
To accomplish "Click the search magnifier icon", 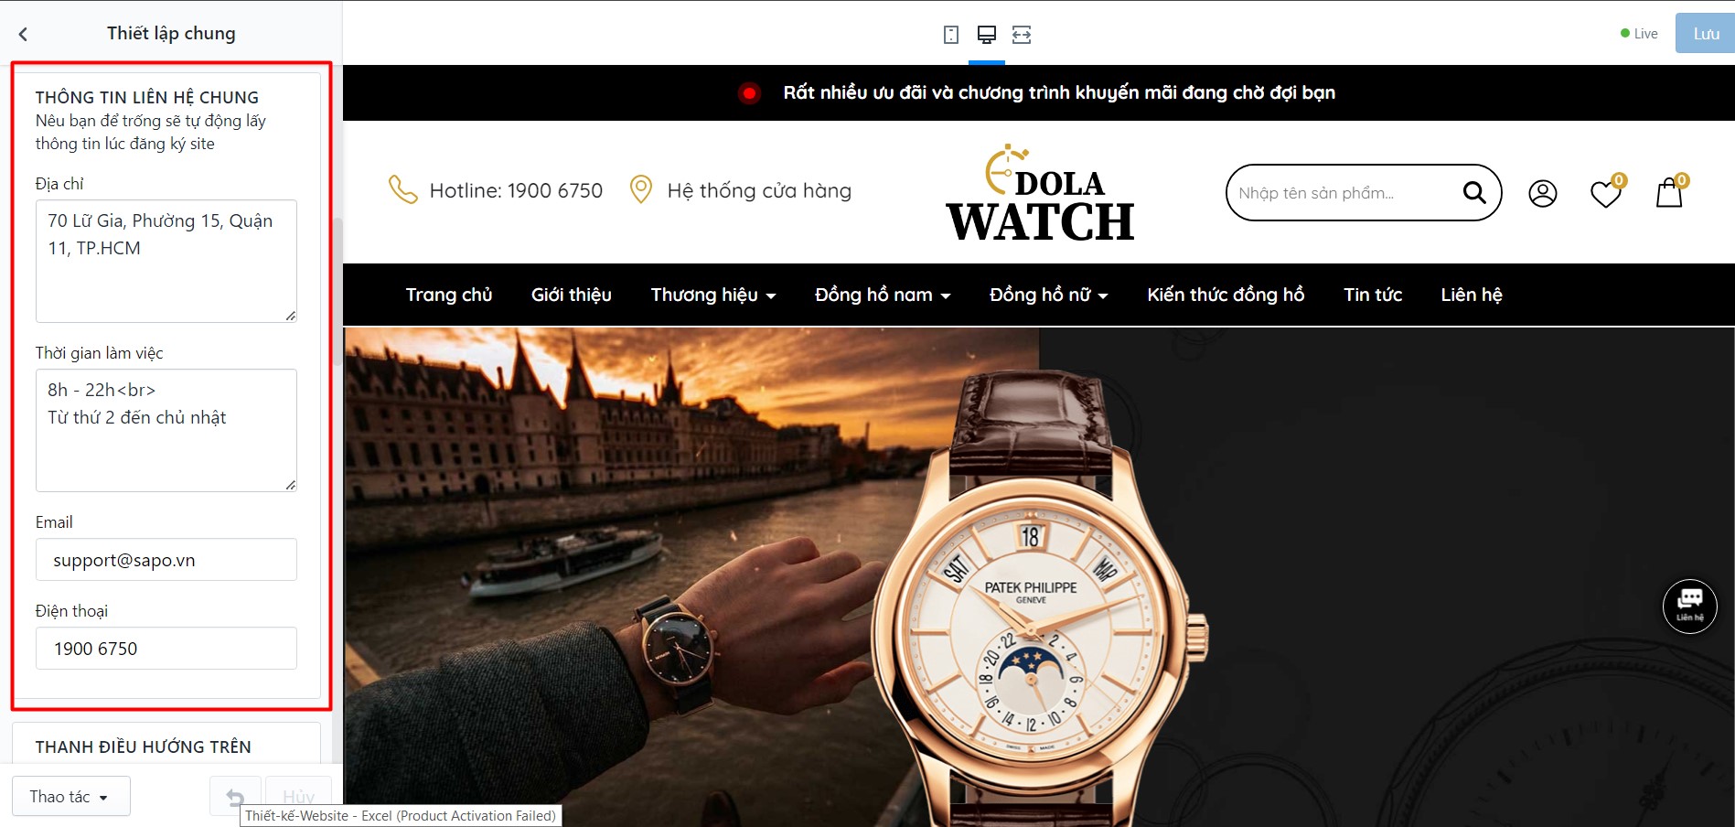I will click(1473, 192).
